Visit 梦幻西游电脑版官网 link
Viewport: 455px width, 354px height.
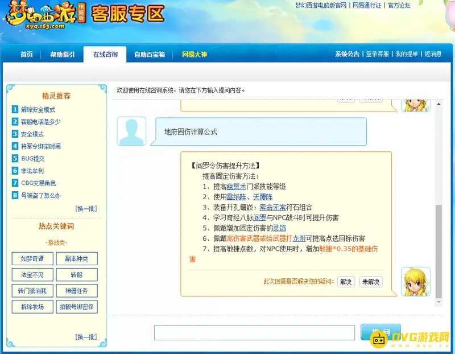click(321, 5)
